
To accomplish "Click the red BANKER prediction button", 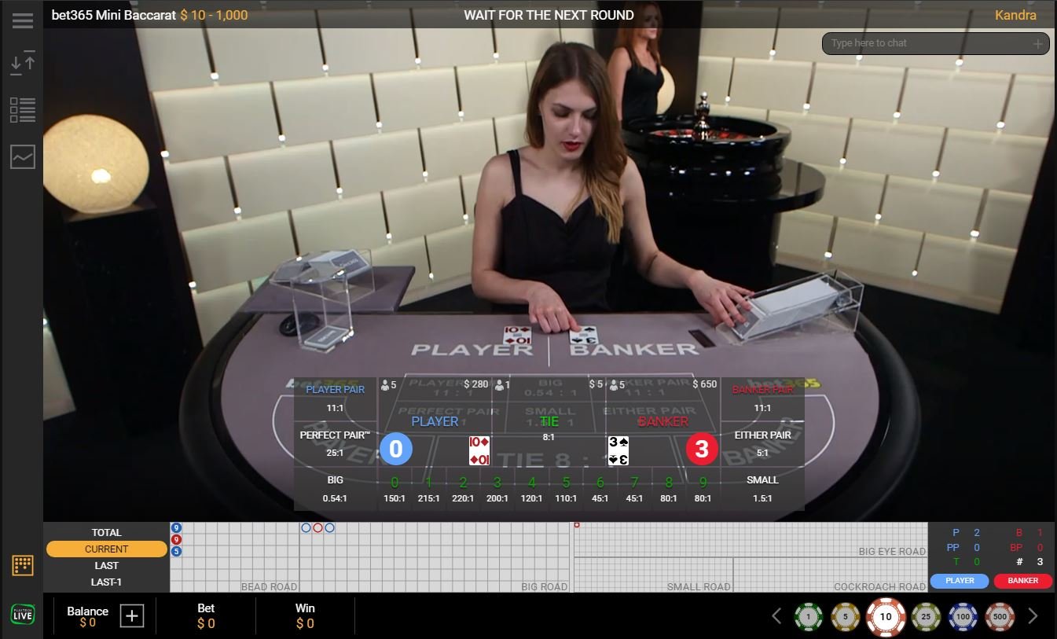I will click(1022, 581).
